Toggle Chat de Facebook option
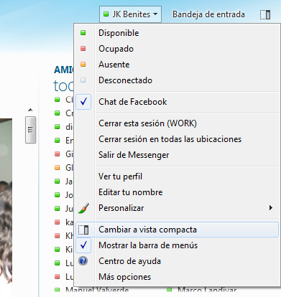The image size is (281, 297). [x=178, y=102]
